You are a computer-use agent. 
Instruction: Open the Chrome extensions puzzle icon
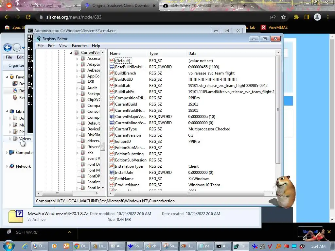point(296,17)
